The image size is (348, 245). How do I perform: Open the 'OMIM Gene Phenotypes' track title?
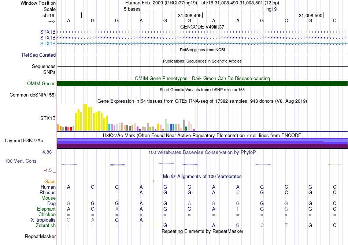coord(202,78)
